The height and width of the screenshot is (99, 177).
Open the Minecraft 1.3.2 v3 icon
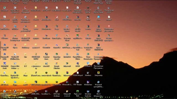click(67, 91)
